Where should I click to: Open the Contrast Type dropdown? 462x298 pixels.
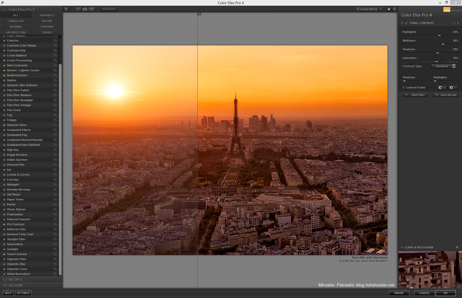click(x=443, y=66)
